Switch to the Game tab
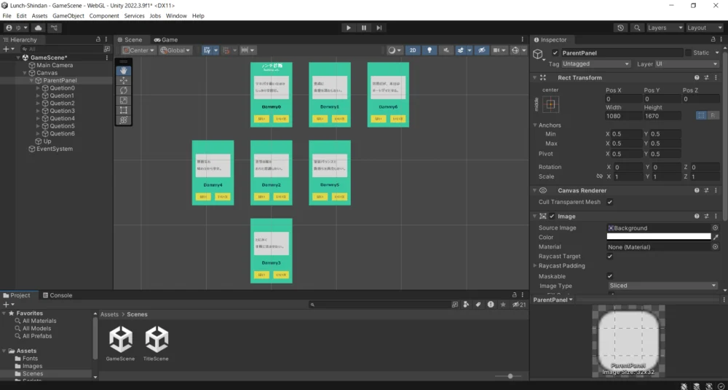 [166, 40]
